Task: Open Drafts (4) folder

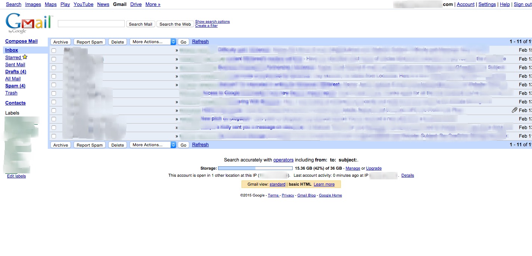Action: (x=16, y=72)
